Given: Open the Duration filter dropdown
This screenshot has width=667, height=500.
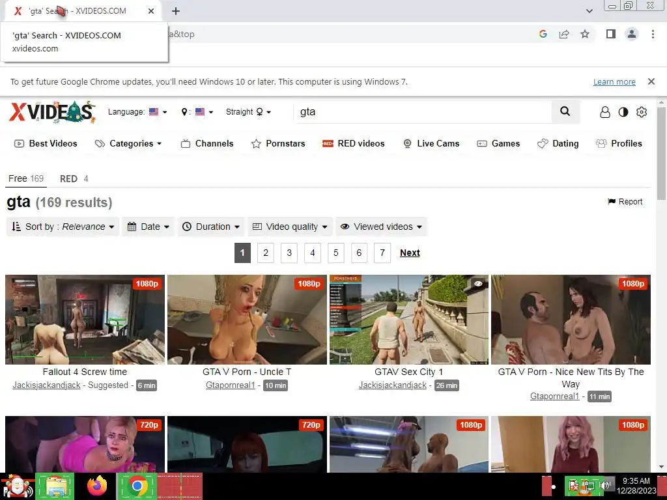Looking at the screenshot, I should [x=211, y=227].
